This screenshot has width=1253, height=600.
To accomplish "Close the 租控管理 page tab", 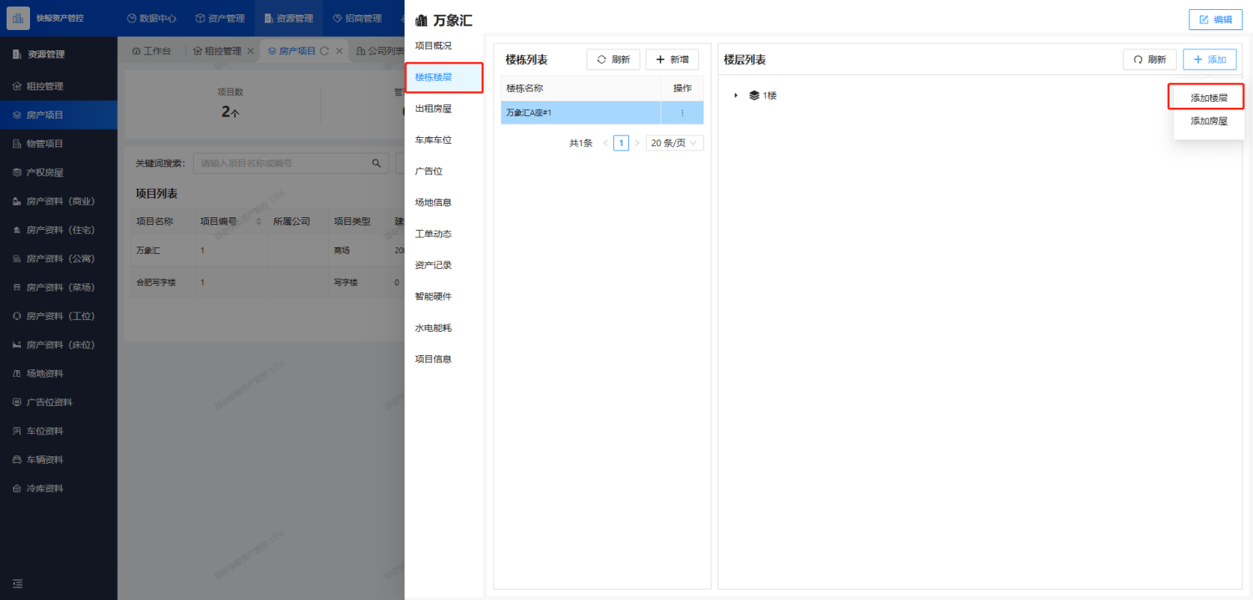I will [250, 51].
